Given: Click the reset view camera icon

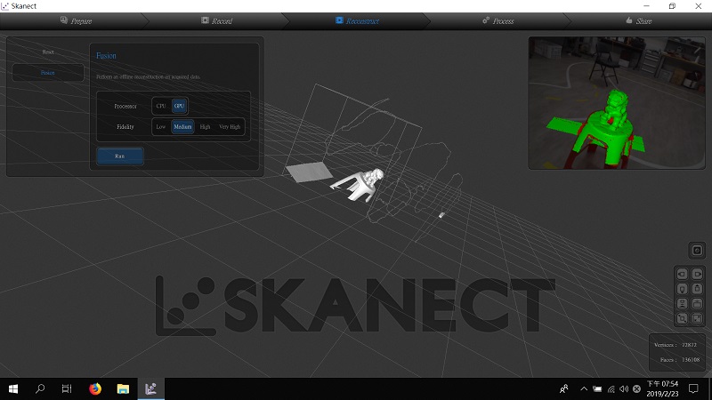Looking at the screenshot, I should 697,251.
